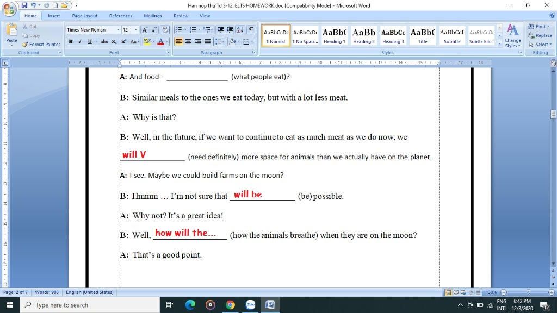557x313 pixels.
Task: Open the font name dropdown
Action: 118,30
